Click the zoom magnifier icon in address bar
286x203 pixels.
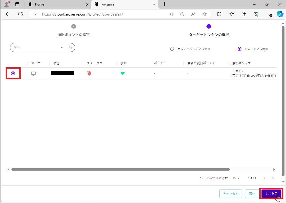click(x=182, y=14)
